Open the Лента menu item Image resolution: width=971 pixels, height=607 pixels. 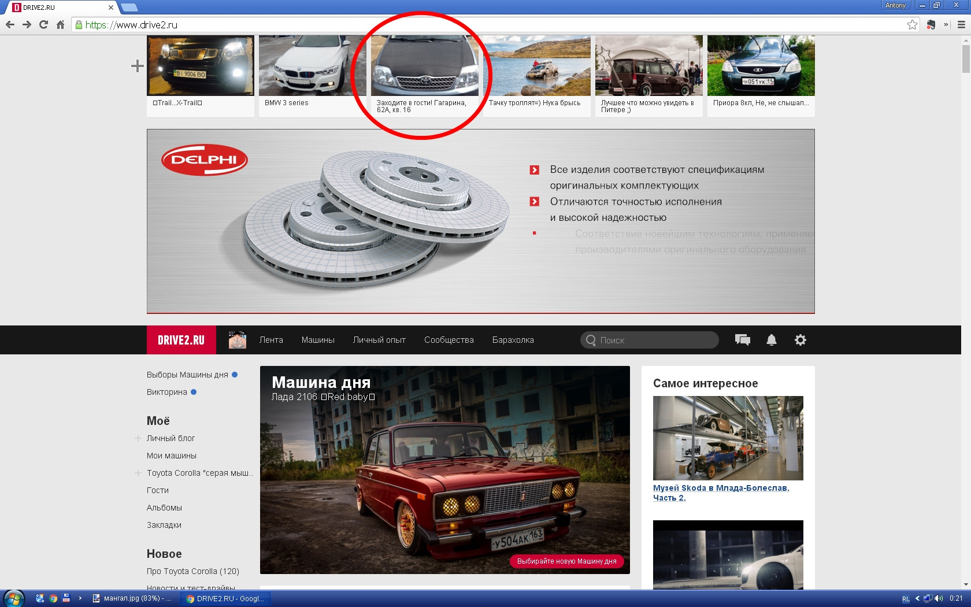click(271, 340)
